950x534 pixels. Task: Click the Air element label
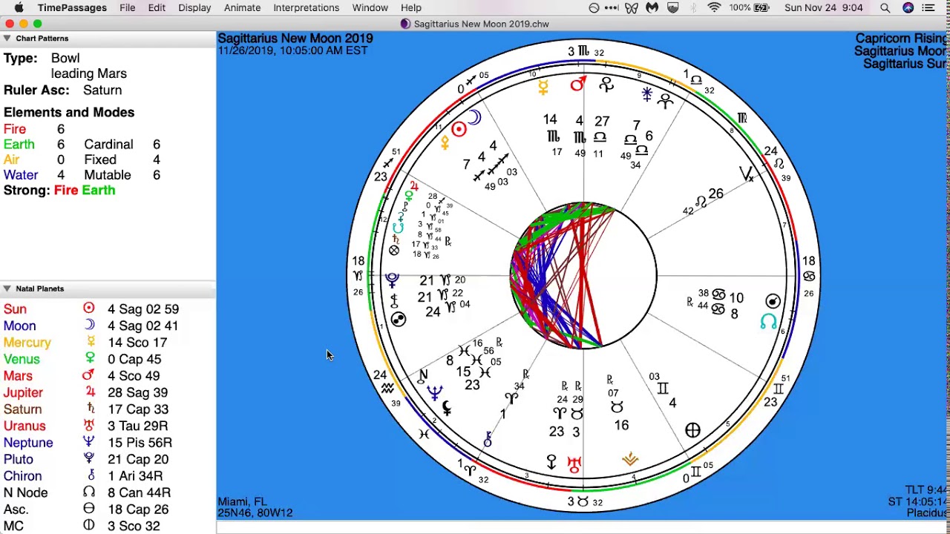pyautogui.click(x=11, y=159)
